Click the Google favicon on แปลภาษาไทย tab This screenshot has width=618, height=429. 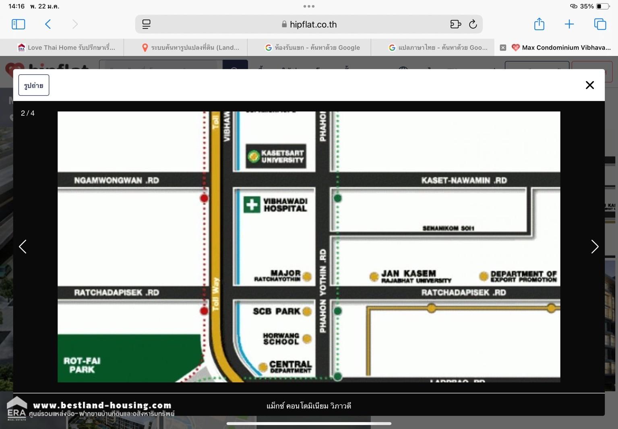pyautogui.click(x=392, y=47)
